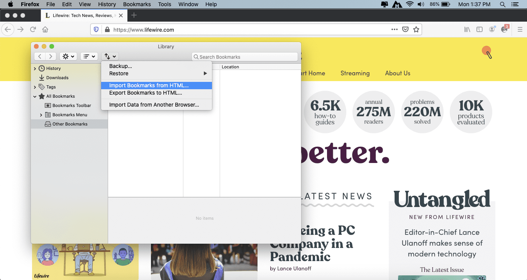Click the site security padlock icon
The height and width of the screenshot is (280, 527).
107,29
